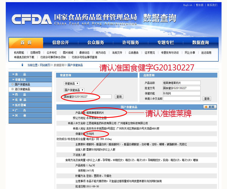Select 进口保健食品 in the sidebar tree

click(x=22, y=89)
